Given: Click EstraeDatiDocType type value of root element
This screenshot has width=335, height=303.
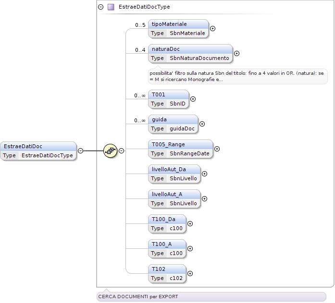Looking at the screenshot, I should coord(47,155).
